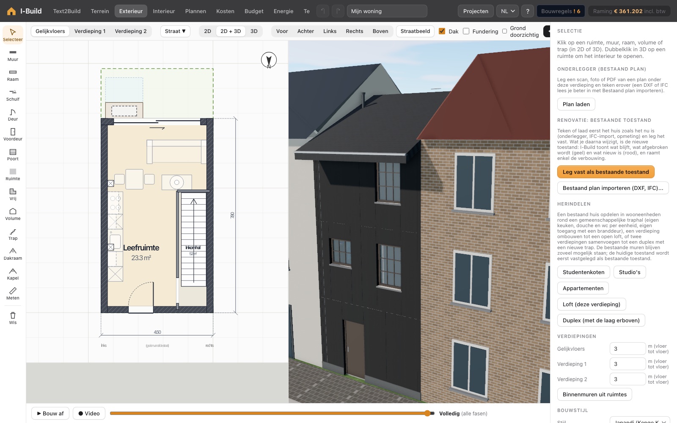Image resolution: width=677 pixels, height=423 pixels.
Task: Choose the Volume tool
Action: pos(13,214)
